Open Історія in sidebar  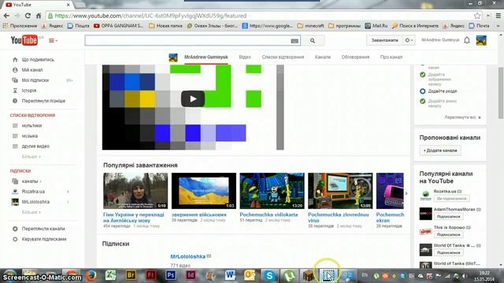tap(29, 90)
